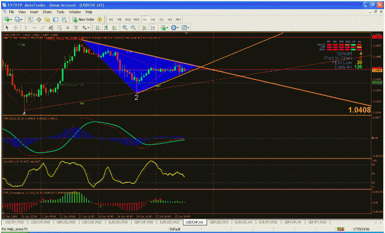Switch to the GBPCHF,M30 chart tab
The height and width of the screenshot is (233, 385).
[x=144, y=222]
